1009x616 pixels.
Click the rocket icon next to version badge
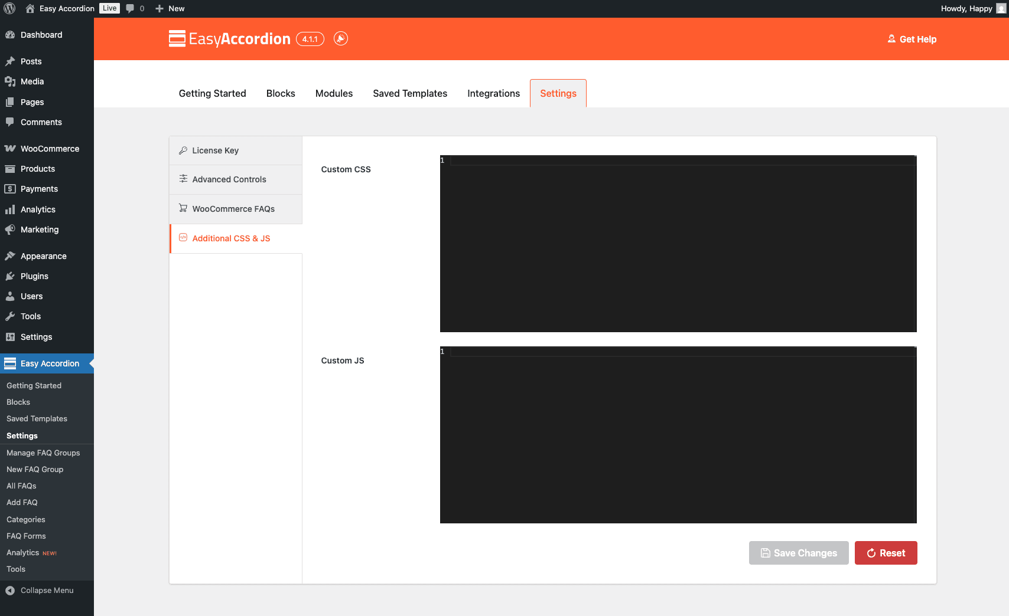pyautogui.click(x=341, y=38)
